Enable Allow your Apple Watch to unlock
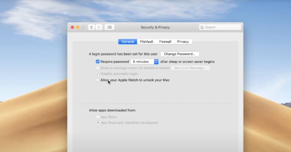This screenshot has height=152, width=291. coord(97,80)
